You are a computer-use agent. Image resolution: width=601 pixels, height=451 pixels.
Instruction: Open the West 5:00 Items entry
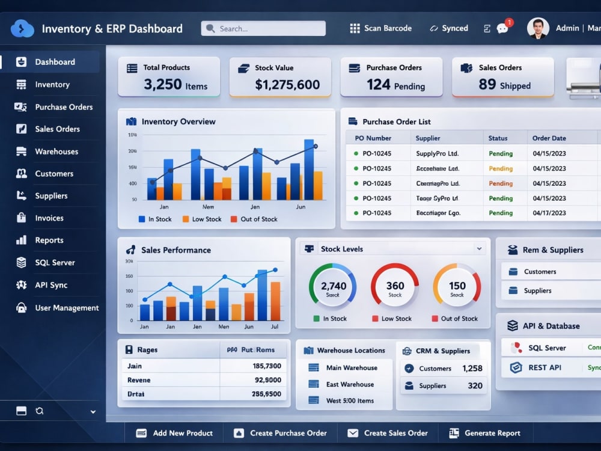click(x=343, y=400)
